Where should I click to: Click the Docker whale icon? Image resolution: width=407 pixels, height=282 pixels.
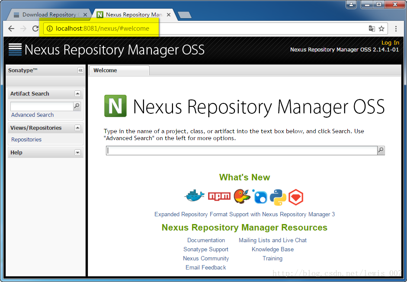(x=195, y=195)
